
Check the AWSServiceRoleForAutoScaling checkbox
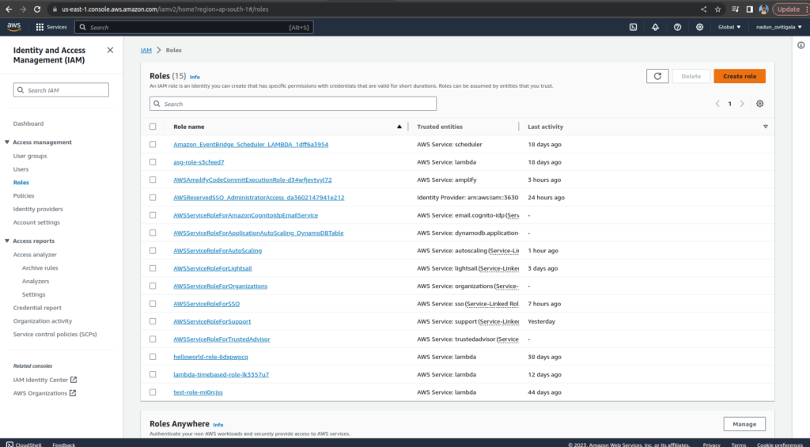click(x=153, y=251)
